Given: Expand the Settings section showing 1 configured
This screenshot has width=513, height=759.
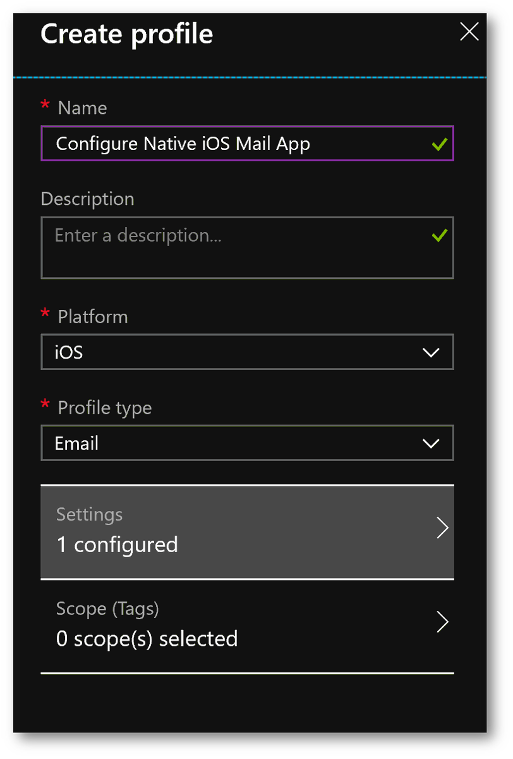Looking at the screenshot, I should (246, 531).
